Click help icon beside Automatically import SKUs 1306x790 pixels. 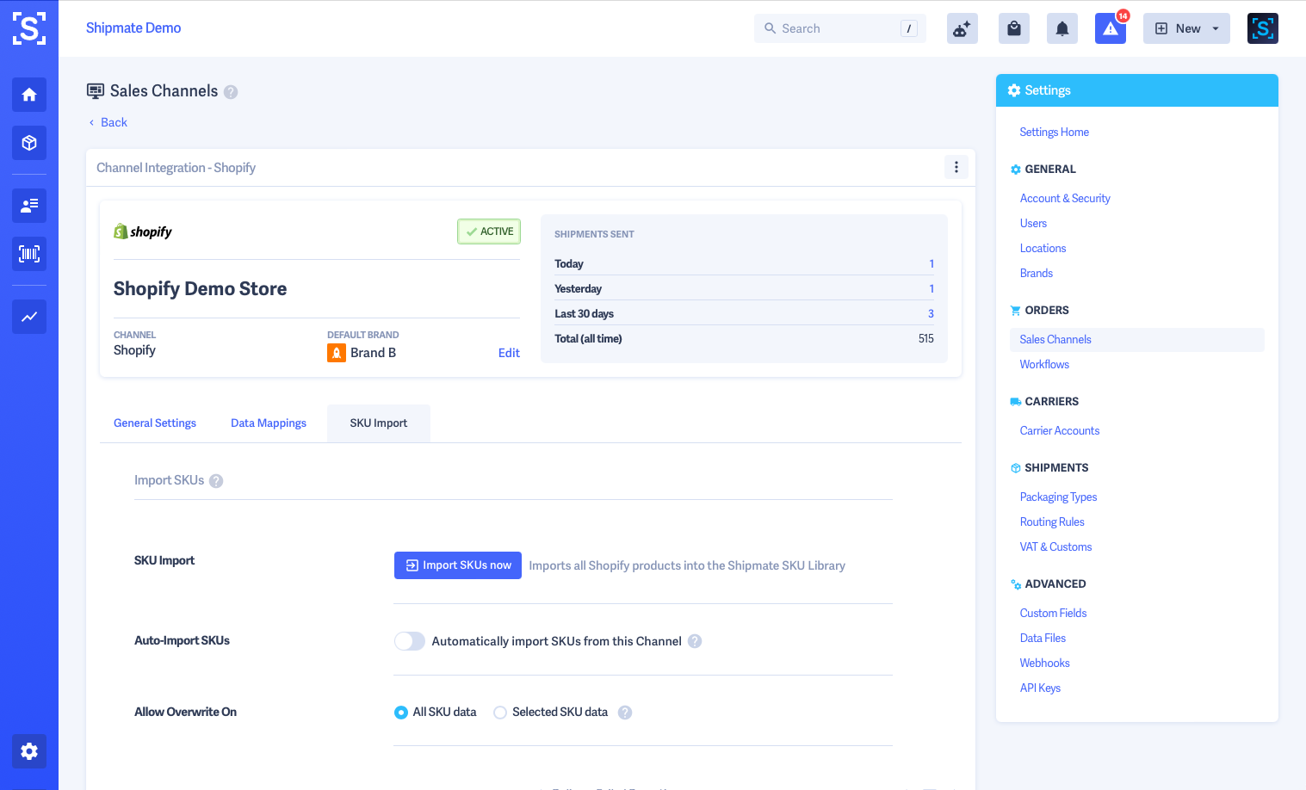click(x=695, y=641)
